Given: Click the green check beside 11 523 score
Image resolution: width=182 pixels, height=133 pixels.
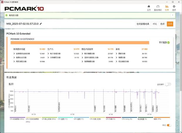Looking at the screenshot, I should tap(168, 43).
